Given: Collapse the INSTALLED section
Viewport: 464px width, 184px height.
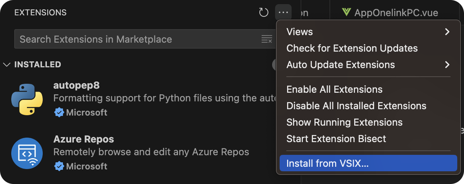Looking at the screenshot, I should pos(7,65).
